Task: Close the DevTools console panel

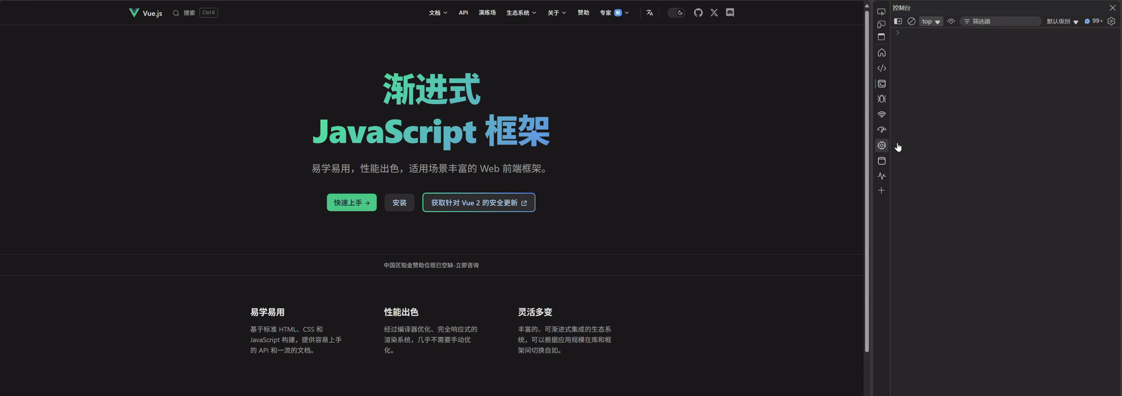Action: coord(1113,7)
